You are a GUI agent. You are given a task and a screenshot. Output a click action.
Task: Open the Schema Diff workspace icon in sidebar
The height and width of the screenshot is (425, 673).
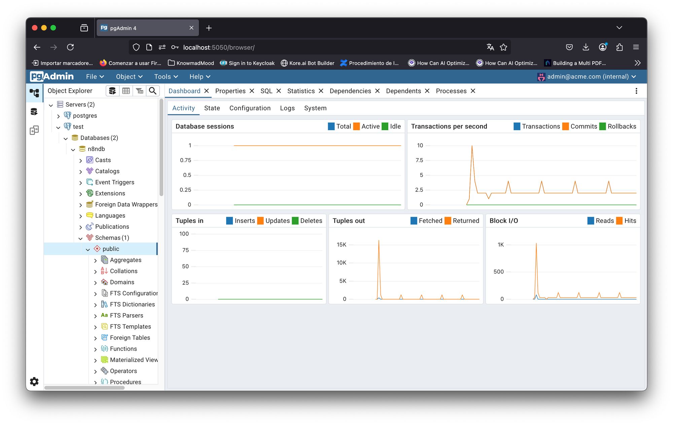[x=34, y=130]
